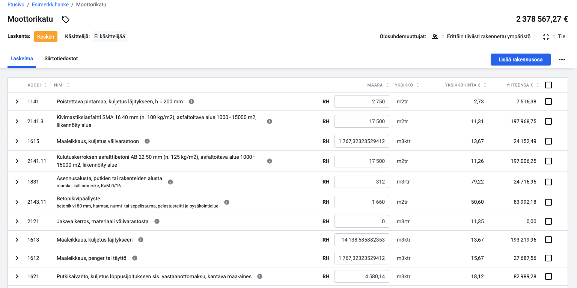The height and width of the screenshot is (288, 577).
Task: Click info icon for Asennusalusta row
Action: (170, 182)
